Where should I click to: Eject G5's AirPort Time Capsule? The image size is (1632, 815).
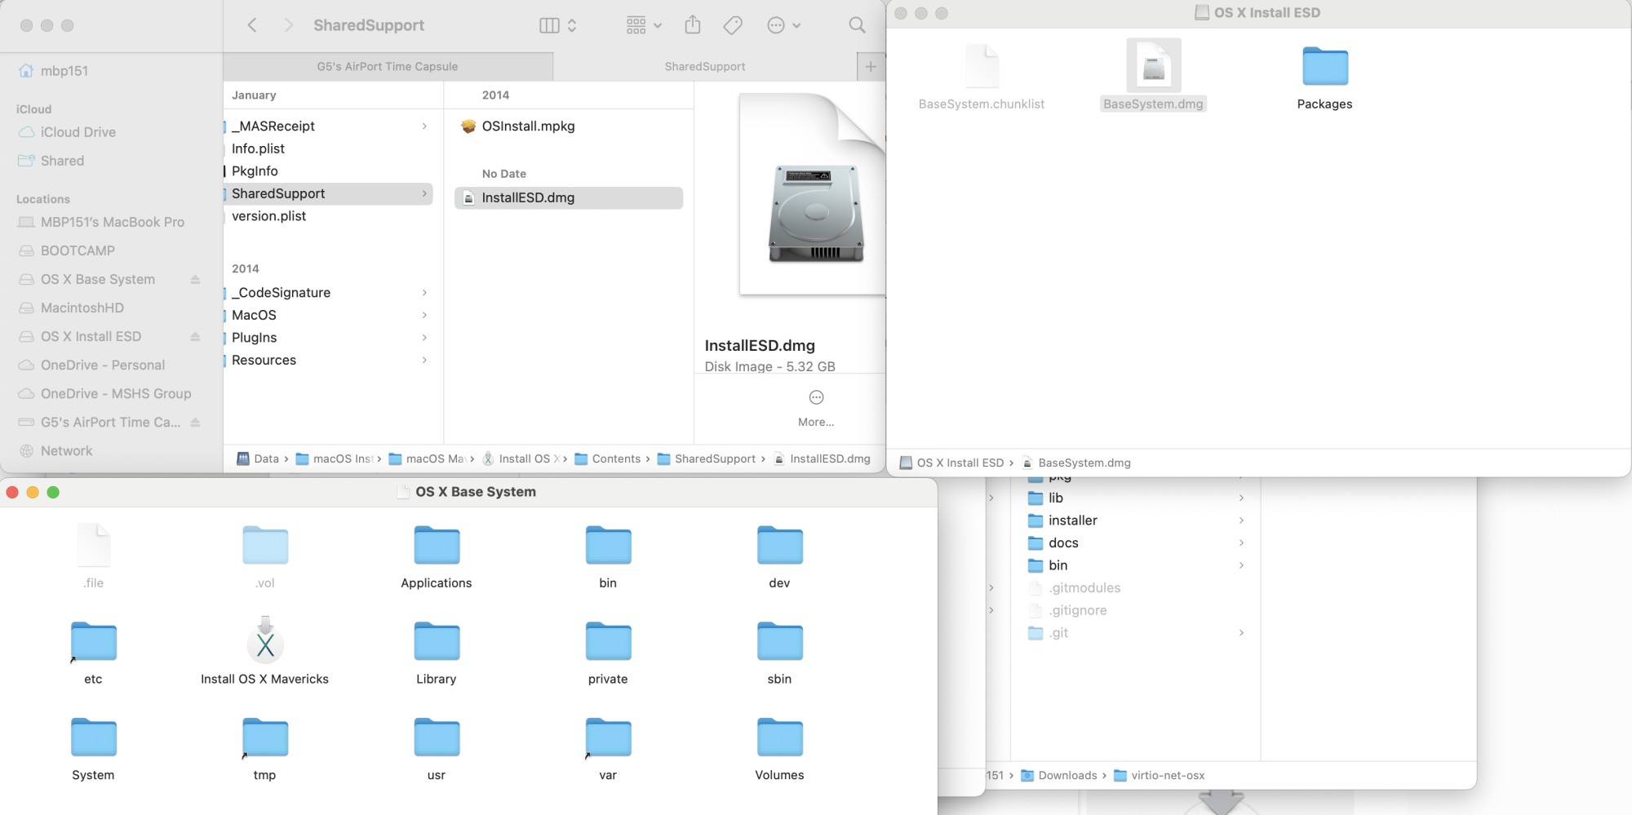point(195,422)
